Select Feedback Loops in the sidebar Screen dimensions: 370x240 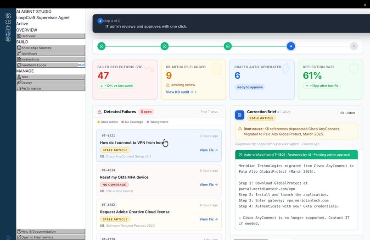coord(51,65)
